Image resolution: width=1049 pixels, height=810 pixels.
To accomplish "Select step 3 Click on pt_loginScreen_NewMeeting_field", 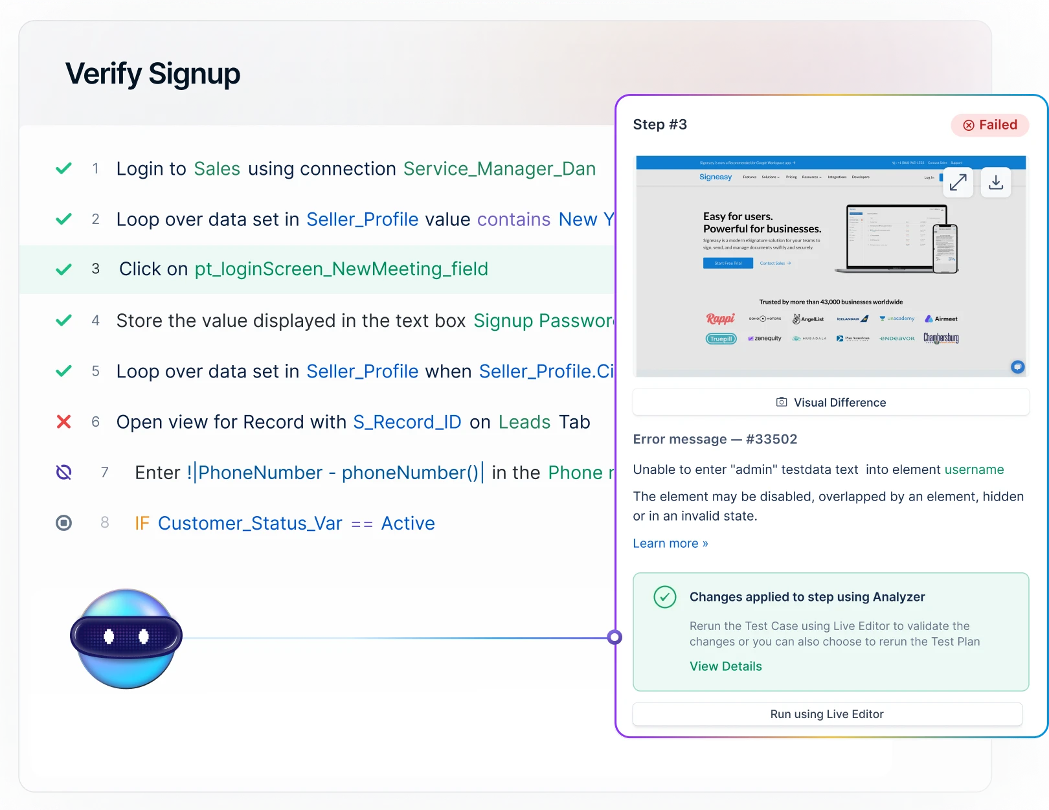I will click(x=303, y=269).
